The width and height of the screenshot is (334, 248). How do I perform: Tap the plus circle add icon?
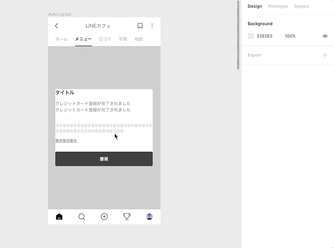[x=104, y=217]
